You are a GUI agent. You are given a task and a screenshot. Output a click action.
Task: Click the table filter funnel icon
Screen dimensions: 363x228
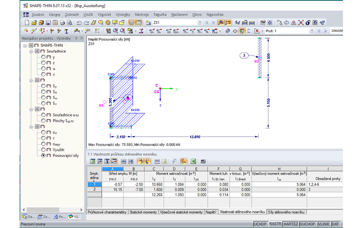174,161
